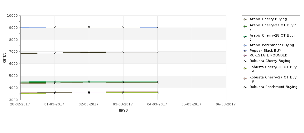Click the 10000 value on the RATES axis
The height and width of the screenshot is (133, 304).
pos(12,16)
